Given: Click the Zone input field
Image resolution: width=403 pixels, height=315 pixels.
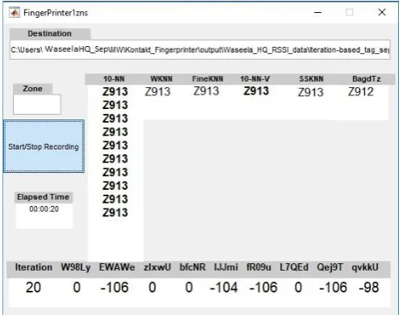Looking at the screenshot, I should [37, 104].
